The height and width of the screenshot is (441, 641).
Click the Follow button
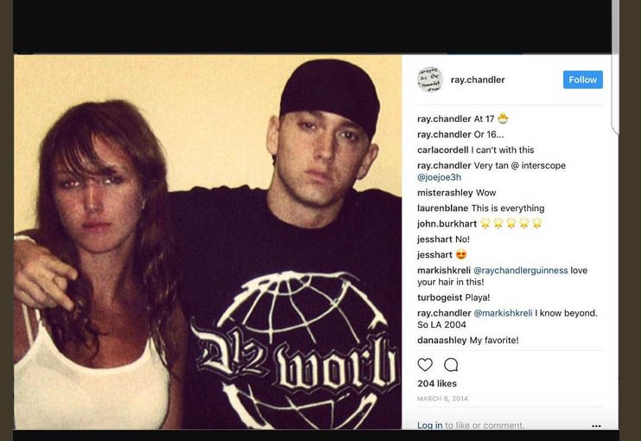[x=582, y=80]
